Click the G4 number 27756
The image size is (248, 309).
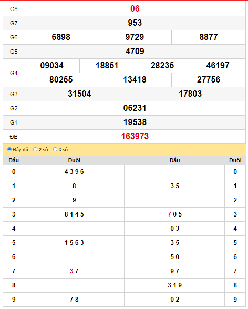pos(209,80)
